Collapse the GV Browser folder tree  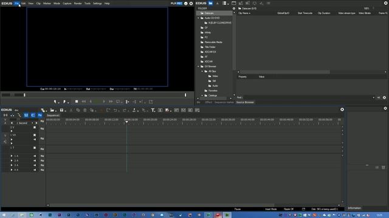(198, 67)
